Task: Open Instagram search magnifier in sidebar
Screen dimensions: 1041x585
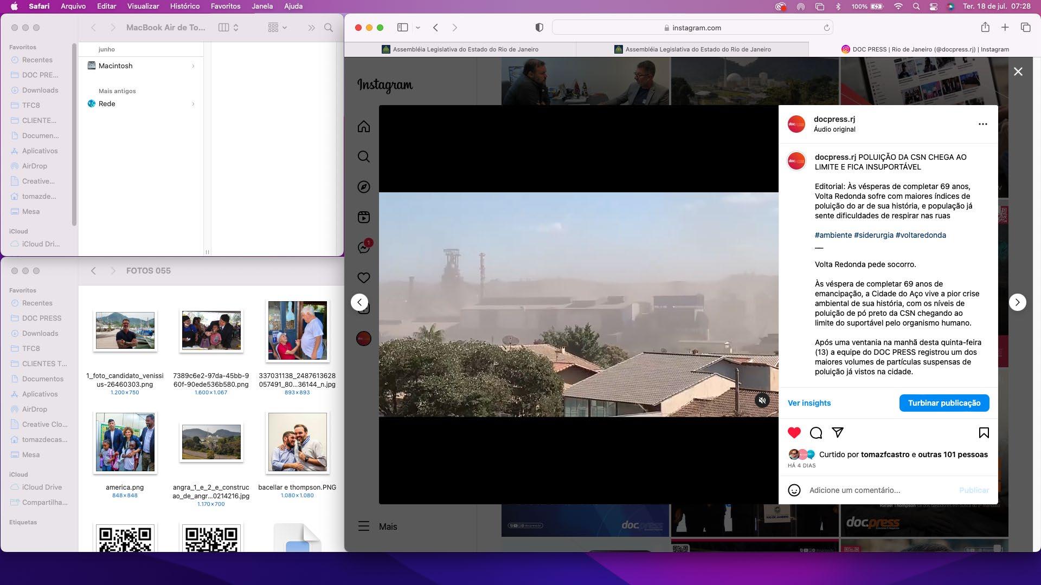Action: (x=364, y=157)
